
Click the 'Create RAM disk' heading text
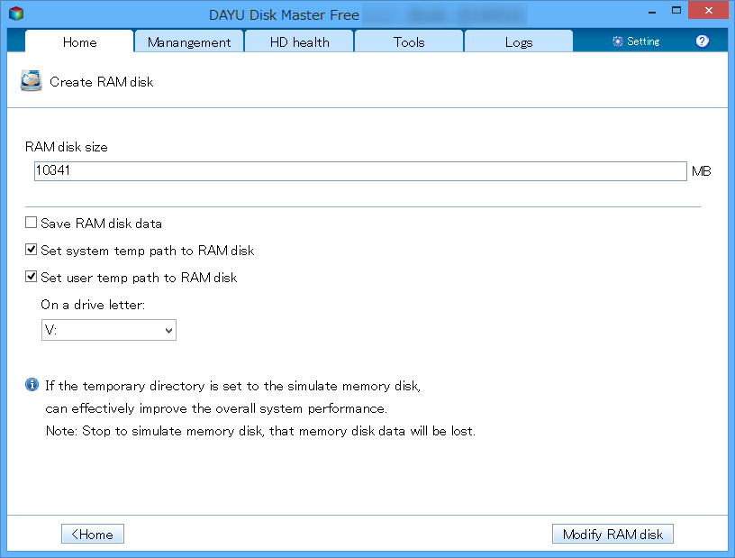click(x=101, y=82)
